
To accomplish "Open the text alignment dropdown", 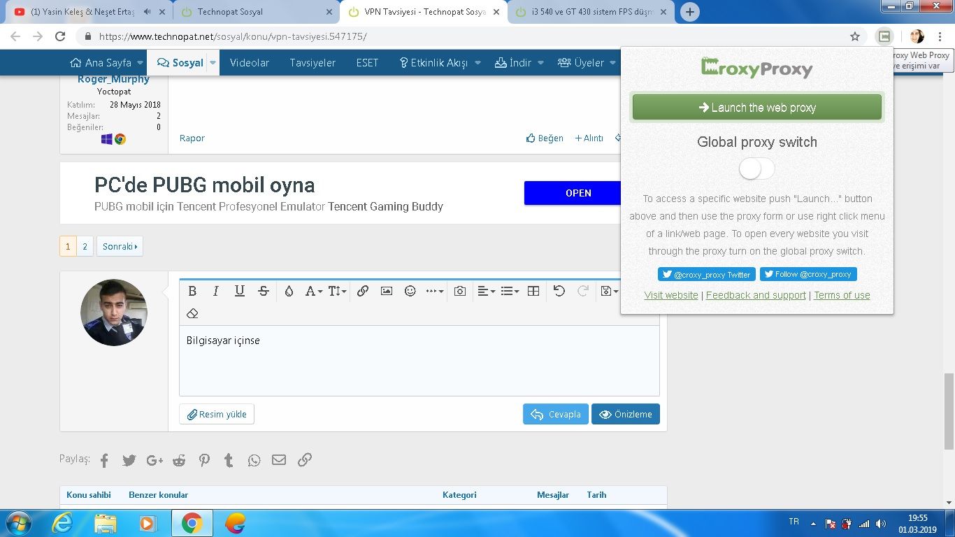I will [486, 292].
